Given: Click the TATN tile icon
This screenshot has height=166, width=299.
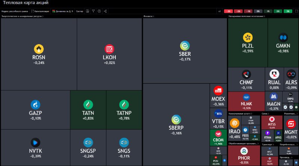Looking at the screenshot, I should coord(88,105).
